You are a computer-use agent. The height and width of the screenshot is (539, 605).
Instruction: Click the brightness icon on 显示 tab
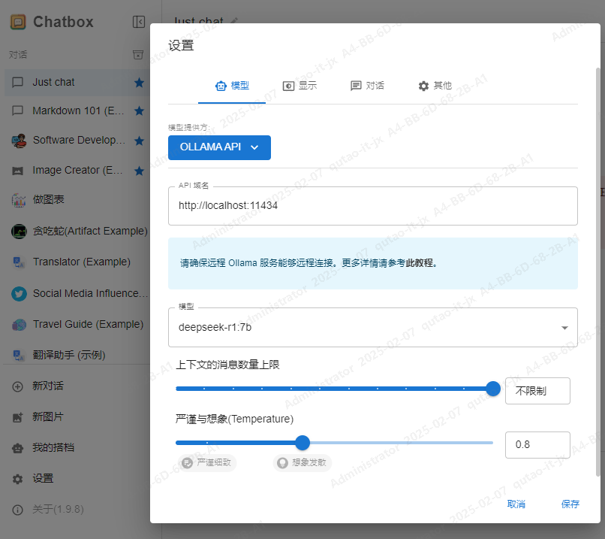click(288, 86)
